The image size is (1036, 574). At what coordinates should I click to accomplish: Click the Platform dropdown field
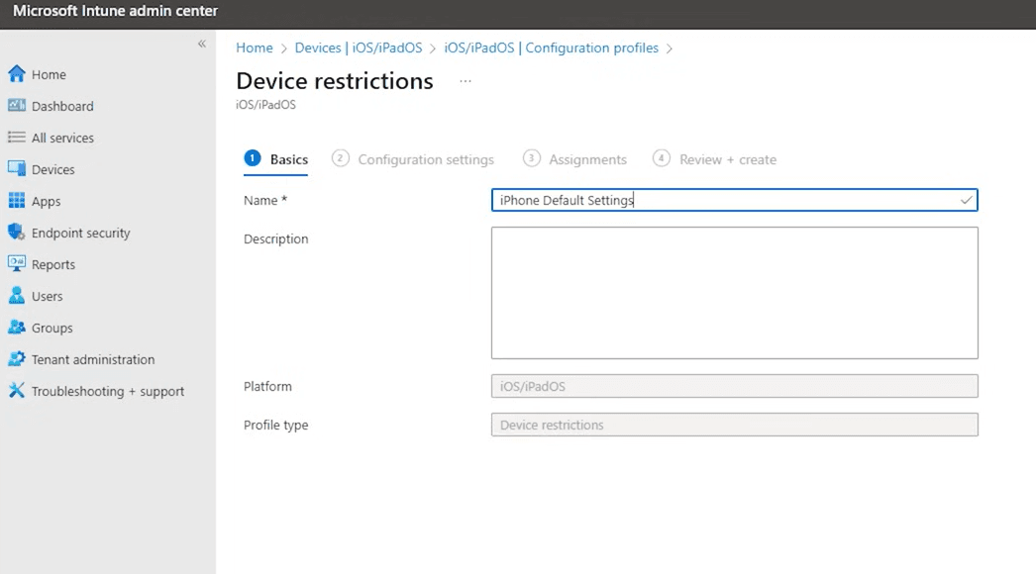point(734,386)
